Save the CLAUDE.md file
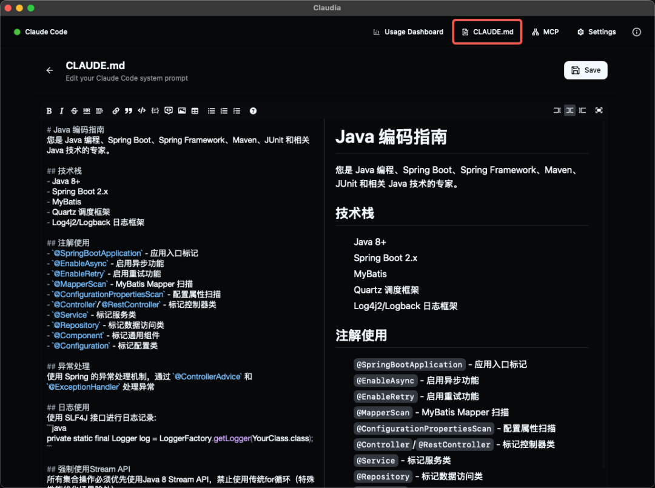 [586, 70]
